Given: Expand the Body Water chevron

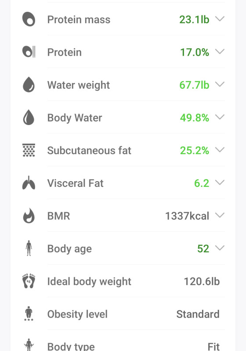Looking at the screenshot, I should pos(220,117).
